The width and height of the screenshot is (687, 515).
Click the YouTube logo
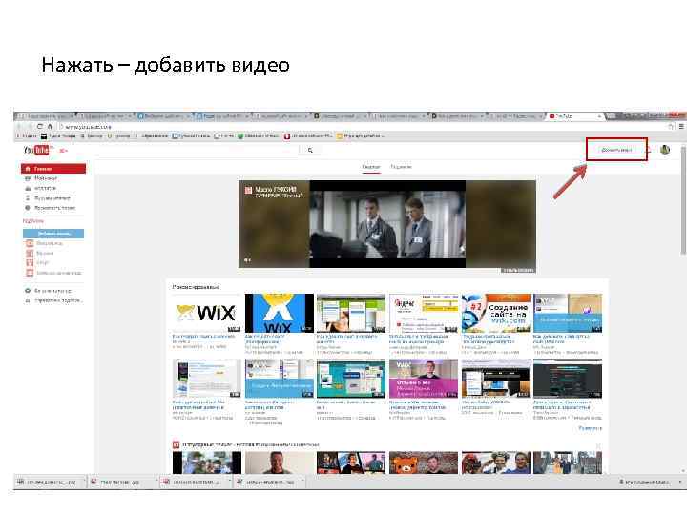38,151
